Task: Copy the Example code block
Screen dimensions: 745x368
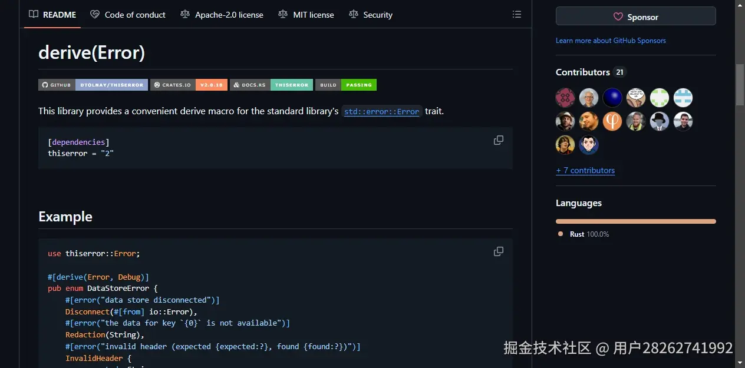Action: point(499,251)
